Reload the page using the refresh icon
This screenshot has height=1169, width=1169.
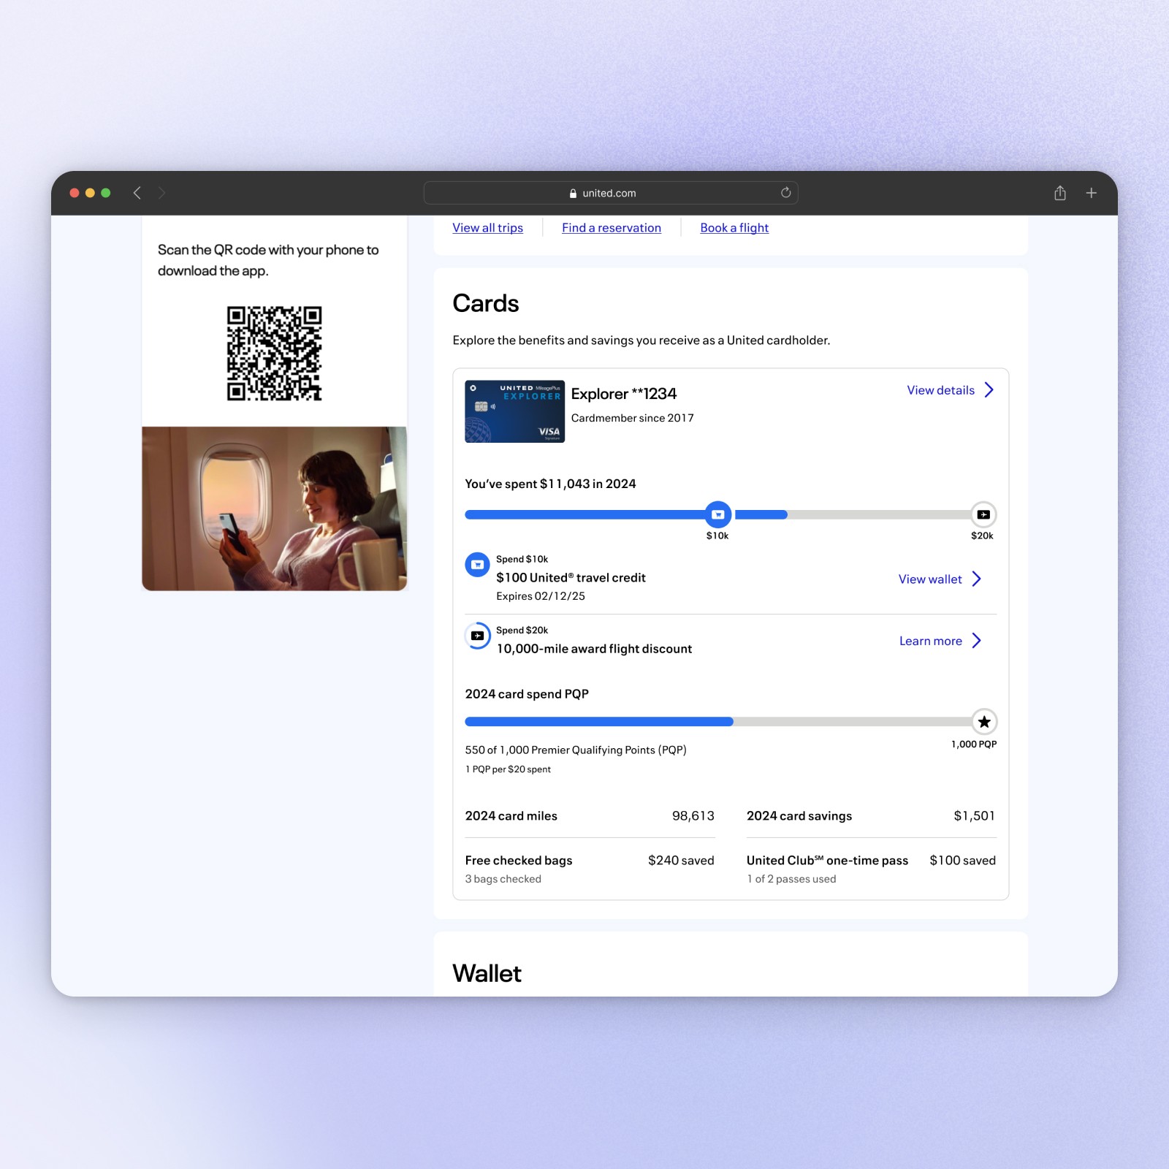785,193
